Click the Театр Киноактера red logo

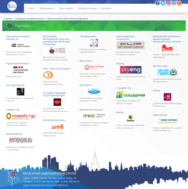click(x=57, y=102)
